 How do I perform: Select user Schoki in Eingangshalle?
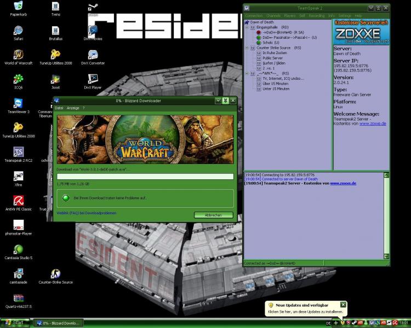[x=268, y=43]
